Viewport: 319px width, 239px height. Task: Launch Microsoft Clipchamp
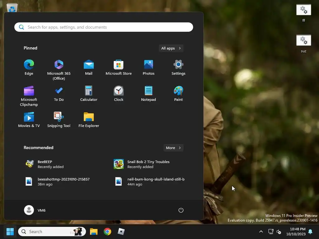pyautogui.click(x=29, y=96)
